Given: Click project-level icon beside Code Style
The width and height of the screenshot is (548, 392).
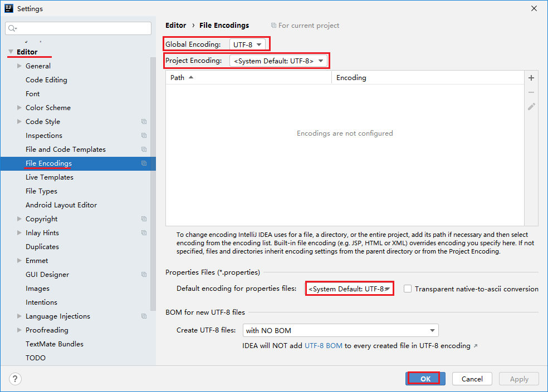Looking at the screenshot, I should pyautogui.click(x=144, y=121).
